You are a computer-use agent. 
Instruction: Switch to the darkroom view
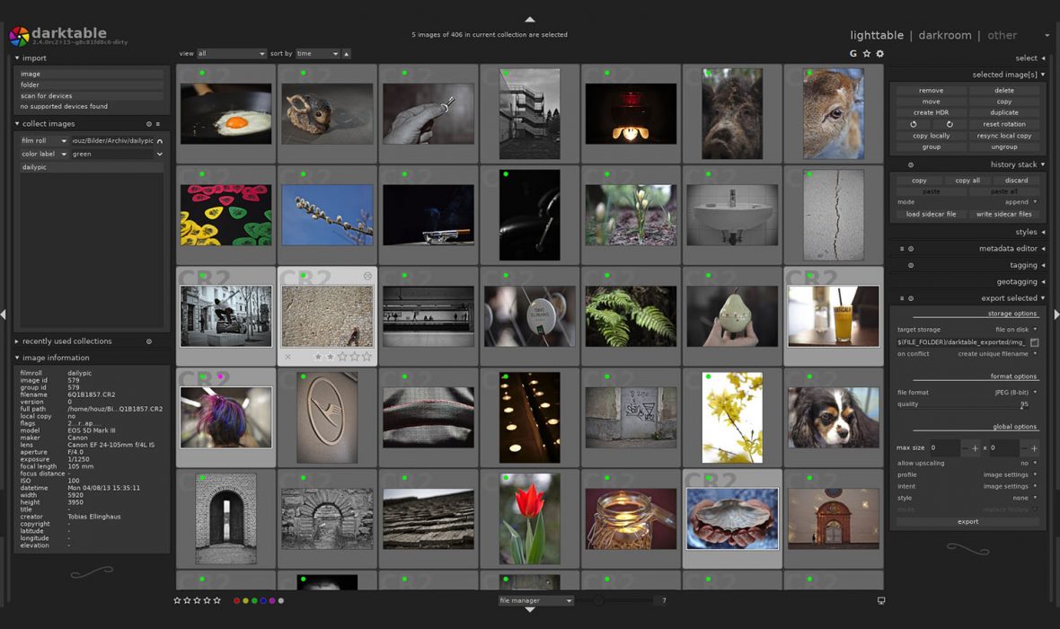click(944, 35)
